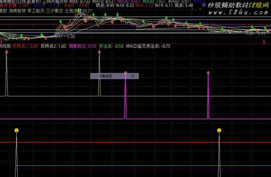Click the 10.71 peak price label
Viewport: 271px width, 177px height.
coord(87,11)
